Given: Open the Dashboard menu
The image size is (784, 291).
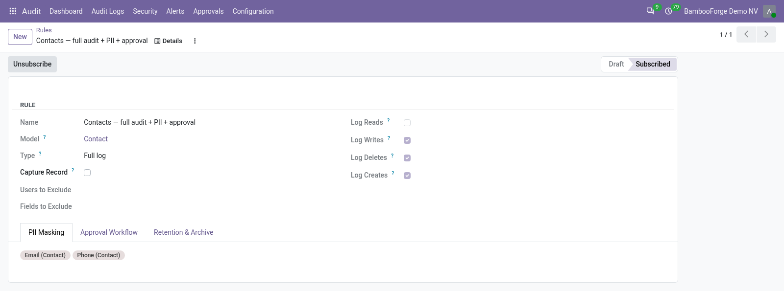Looking at the screenshot, I should 66,11.
